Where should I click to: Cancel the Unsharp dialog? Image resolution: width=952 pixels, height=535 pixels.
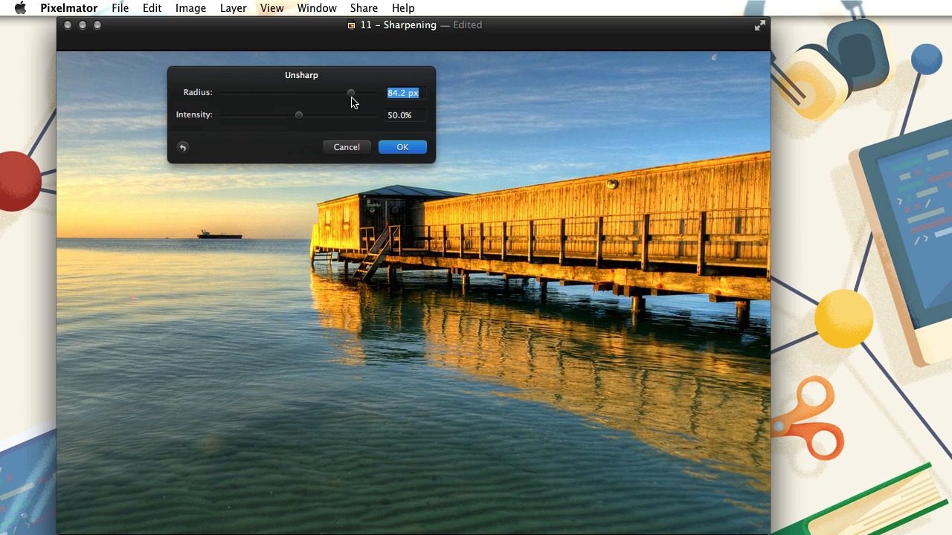347,147
